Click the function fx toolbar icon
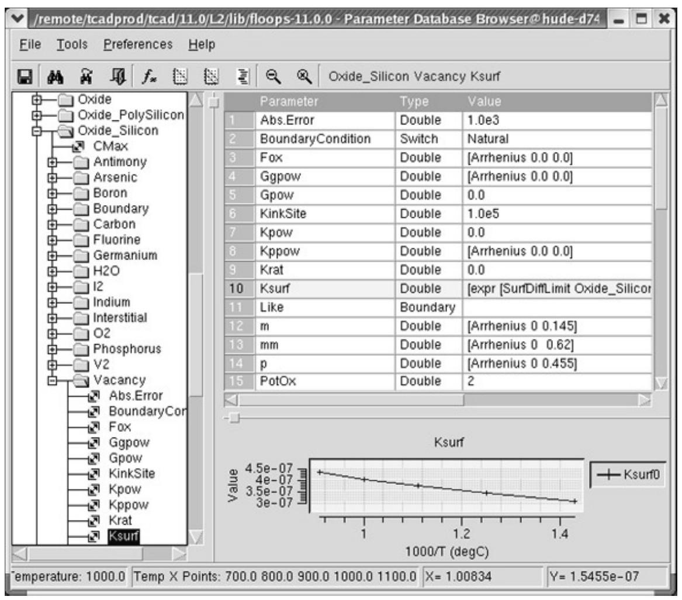 click(149, 77)
